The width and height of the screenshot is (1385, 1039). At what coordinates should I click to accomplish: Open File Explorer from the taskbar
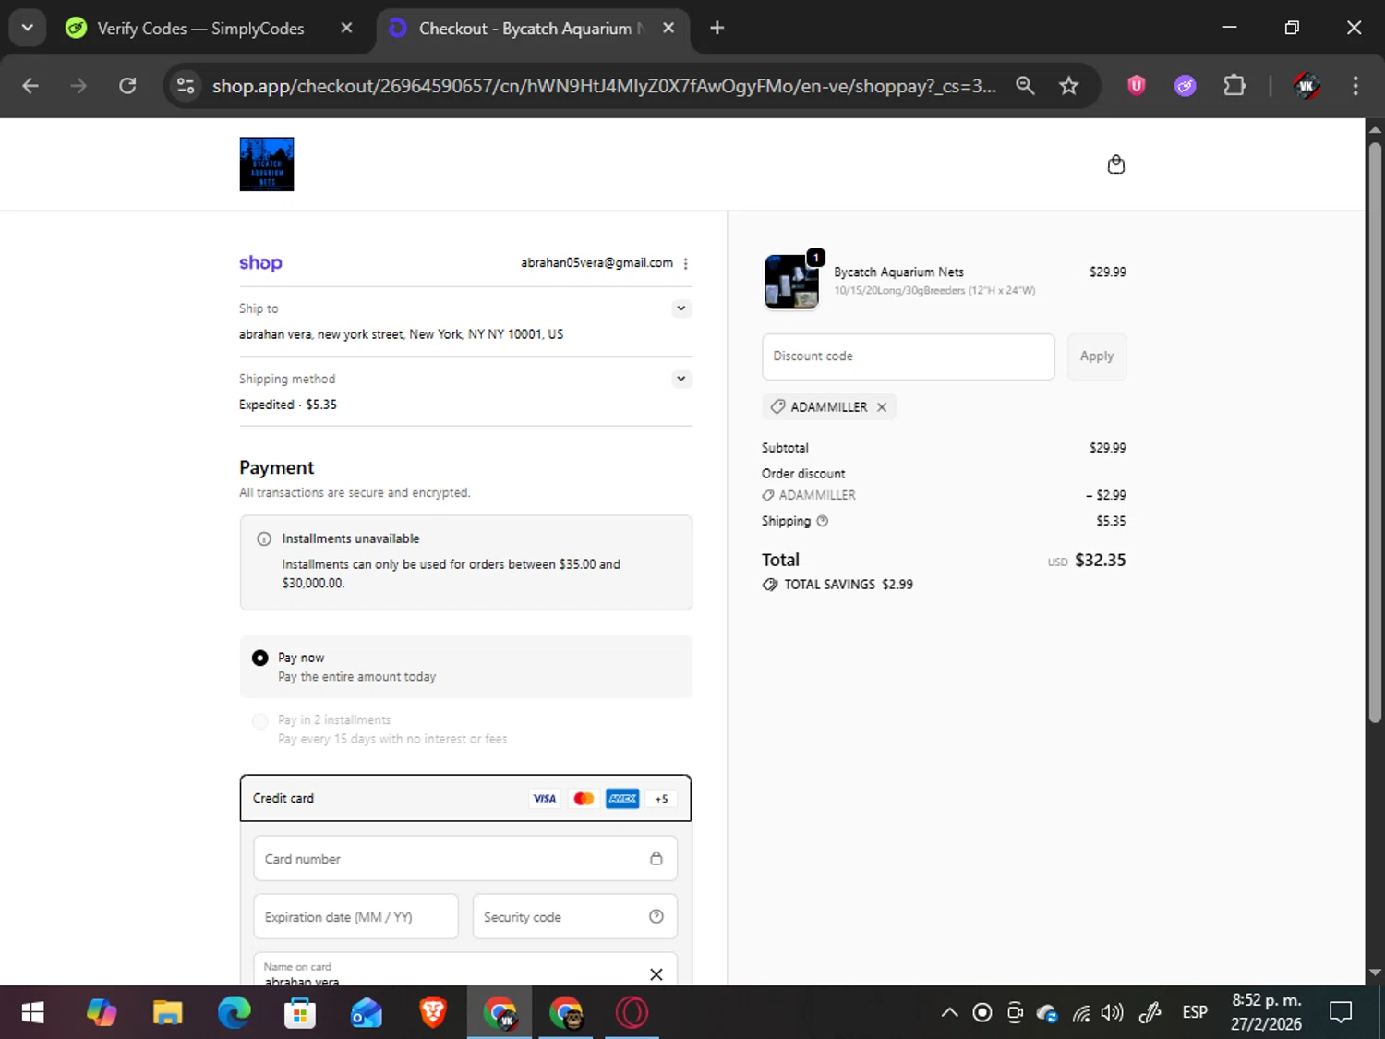167,1013
